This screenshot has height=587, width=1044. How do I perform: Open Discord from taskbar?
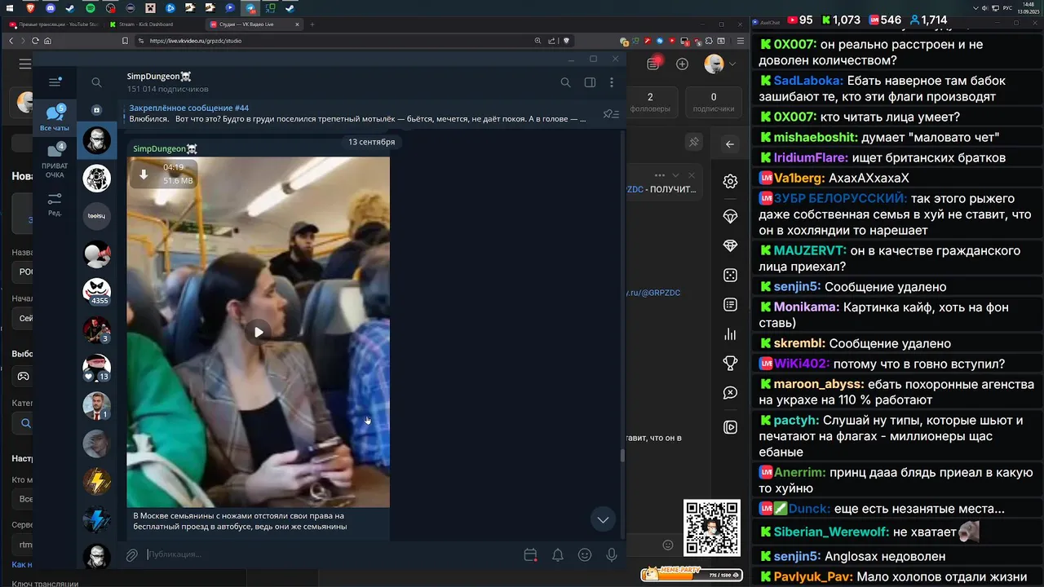click(51, 7)
